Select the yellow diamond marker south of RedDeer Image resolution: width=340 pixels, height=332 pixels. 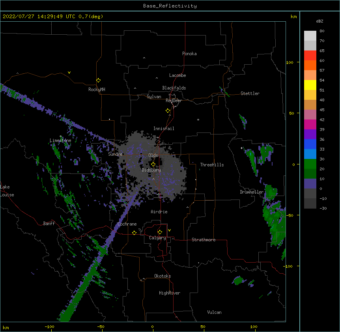[168, 111]
